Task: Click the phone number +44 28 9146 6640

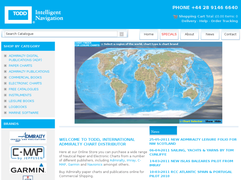Action: 205,8
